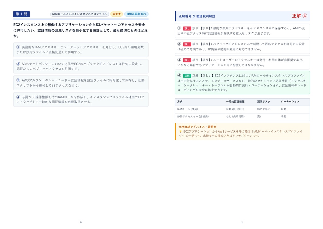323x229 pixels.
Task: Select answer option ① about long-term IAM access keys
Action: click(x=81, y=49)
